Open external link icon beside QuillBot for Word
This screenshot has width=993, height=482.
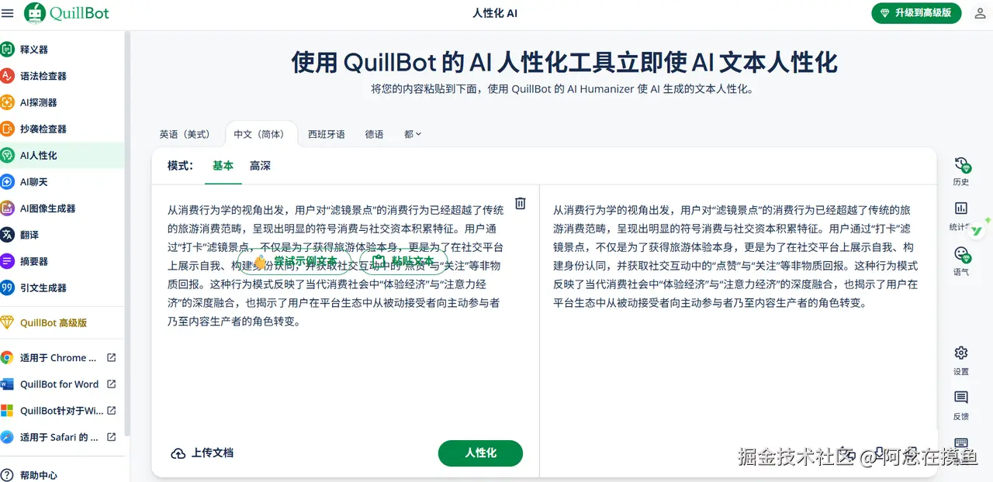click(111, 384)
